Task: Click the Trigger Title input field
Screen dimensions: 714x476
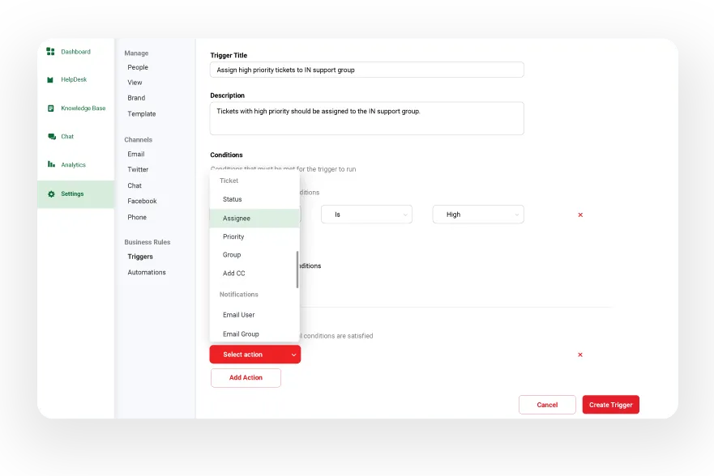Action: point(366,70)
